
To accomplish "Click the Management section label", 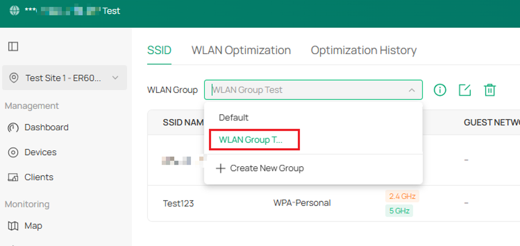I will click(32, 106).
